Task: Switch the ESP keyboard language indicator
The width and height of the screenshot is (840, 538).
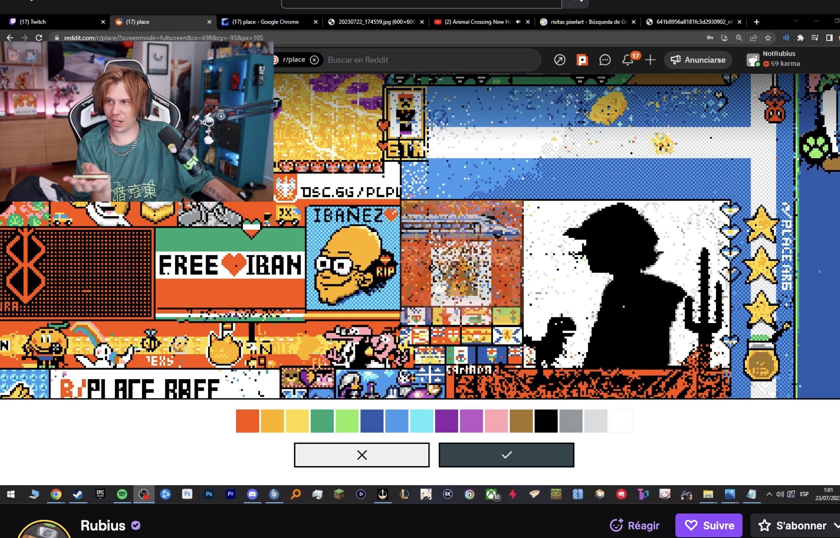Action: pos(804,494)
